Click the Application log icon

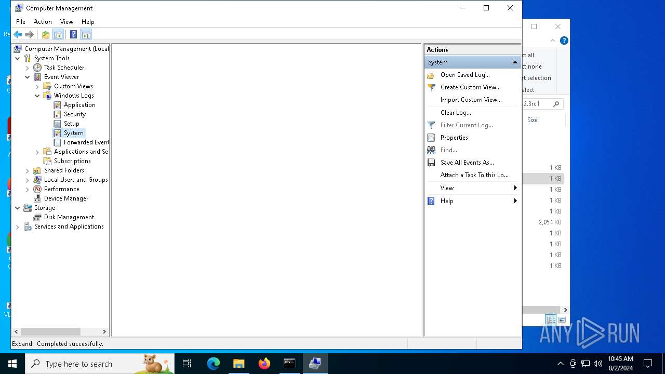coord(57,105)
